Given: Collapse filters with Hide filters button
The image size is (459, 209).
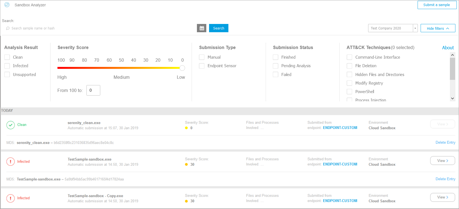Looking at the screenshot, I should (438, 28).
